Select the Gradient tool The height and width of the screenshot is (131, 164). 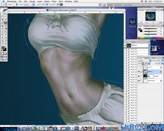click(x=5, y=28)
